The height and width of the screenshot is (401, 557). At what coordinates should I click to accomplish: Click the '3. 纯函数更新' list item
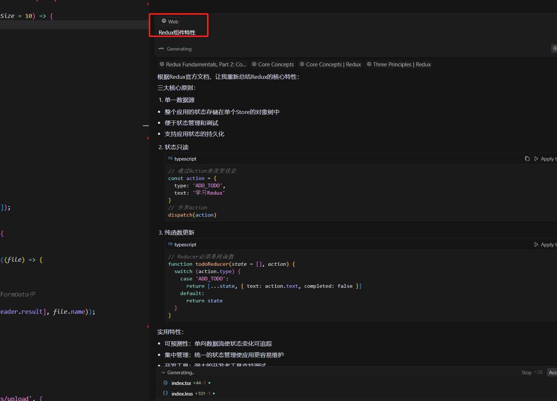click(177, 233)
